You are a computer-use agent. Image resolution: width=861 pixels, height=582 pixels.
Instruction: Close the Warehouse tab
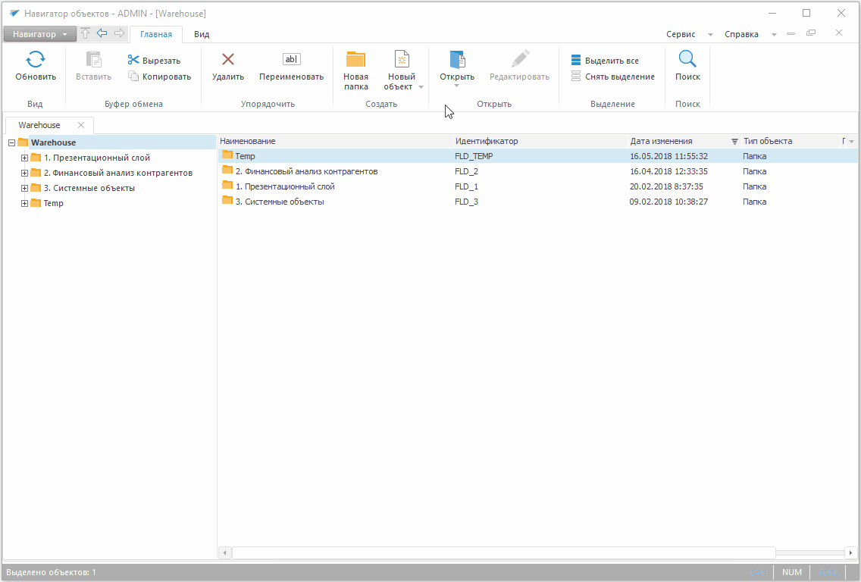click(x=80, y=125)
